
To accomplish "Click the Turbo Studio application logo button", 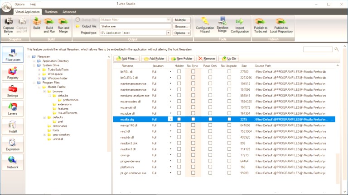I will tap(6, 7).
